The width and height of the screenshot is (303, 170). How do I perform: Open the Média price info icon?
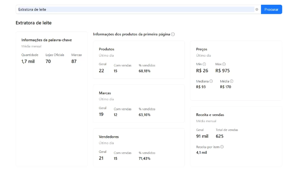point(231,81)
